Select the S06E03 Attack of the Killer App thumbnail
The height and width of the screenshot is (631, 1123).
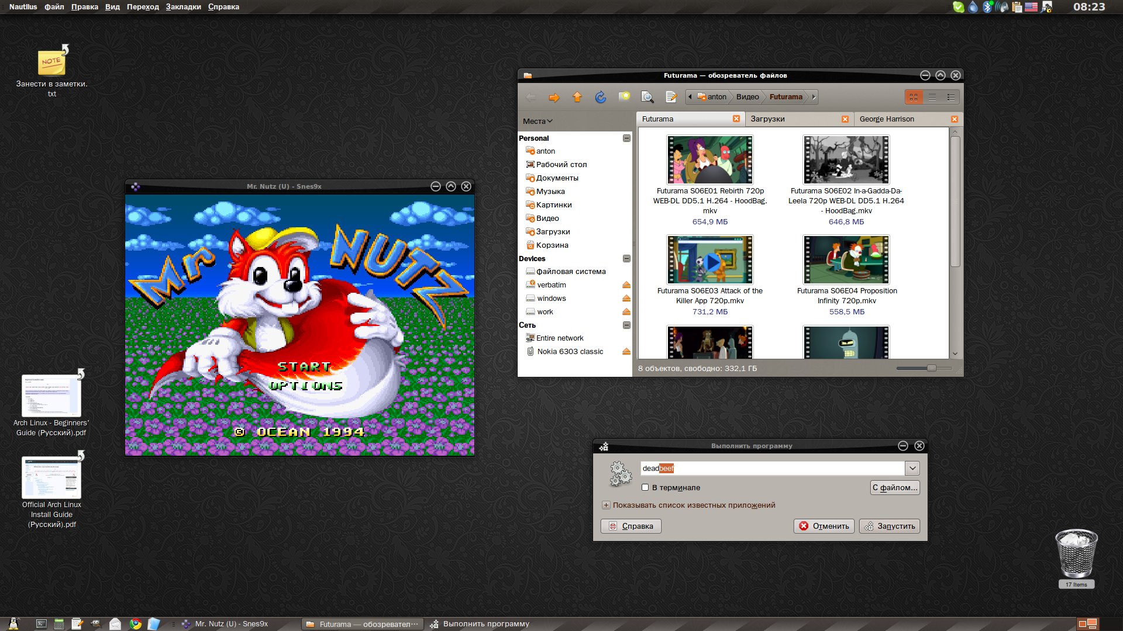pos(710,260)
